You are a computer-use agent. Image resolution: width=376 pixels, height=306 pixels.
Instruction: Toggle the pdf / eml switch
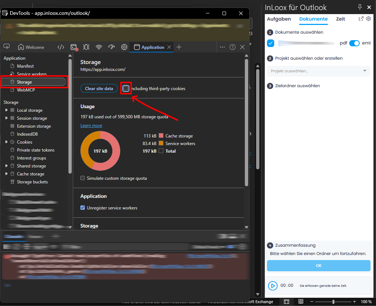pyautogui.click(x=354, y=43)
